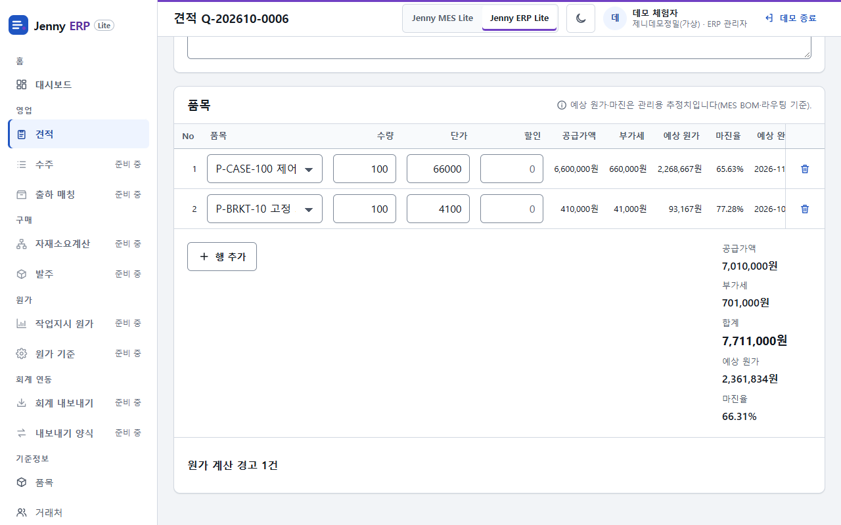The height and width of the screenshot is (525, 841).
Task: Toggle dark mode with the moon button
Action: pos(581,18)
